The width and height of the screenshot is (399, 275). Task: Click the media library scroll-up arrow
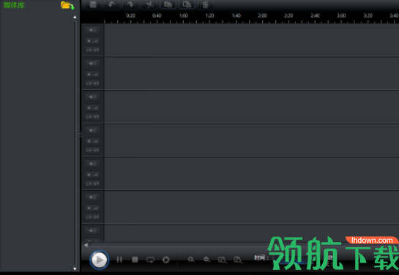pos(75,17)
